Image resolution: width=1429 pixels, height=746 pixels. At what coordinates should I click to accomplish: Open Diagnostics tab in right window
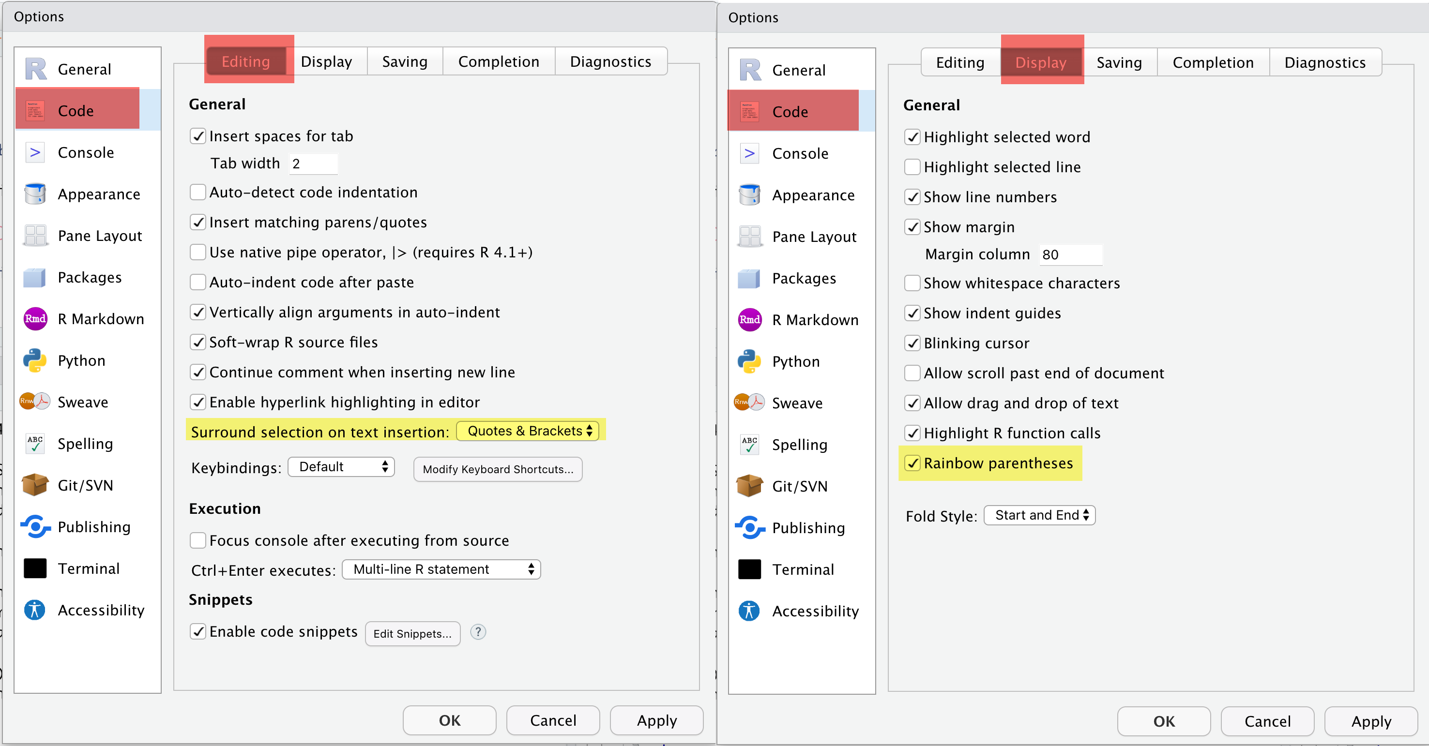coord(1325,62)
